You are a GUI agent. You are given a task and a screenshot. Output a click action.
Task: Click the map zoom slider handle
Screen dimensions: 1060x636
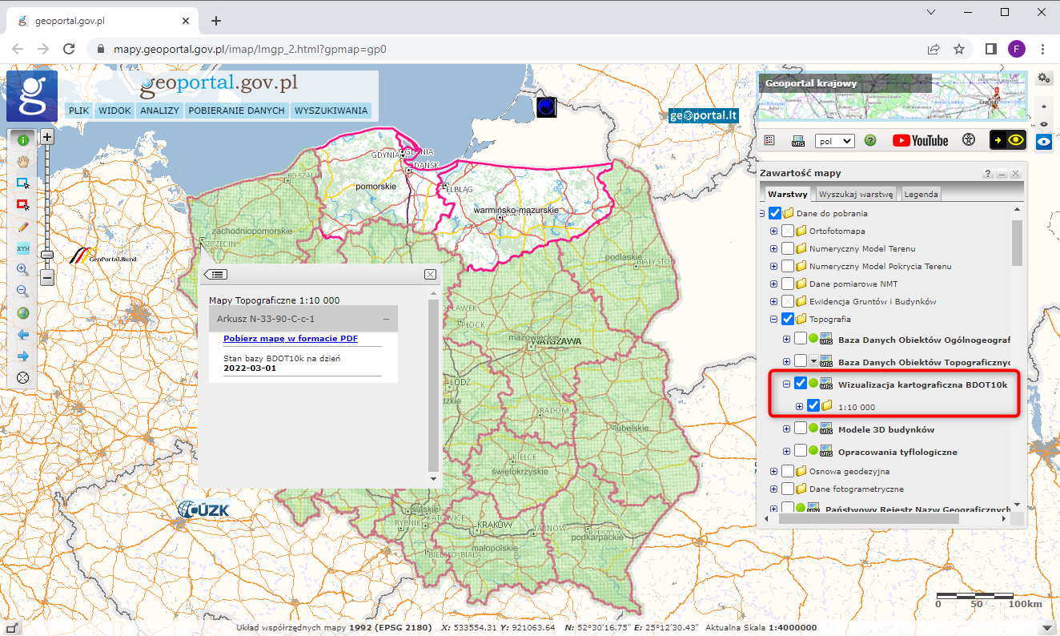[x=46, y=253]
